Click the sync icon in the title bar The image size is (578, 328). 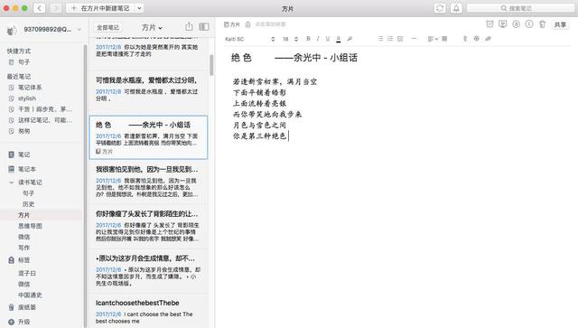[440, 8]
